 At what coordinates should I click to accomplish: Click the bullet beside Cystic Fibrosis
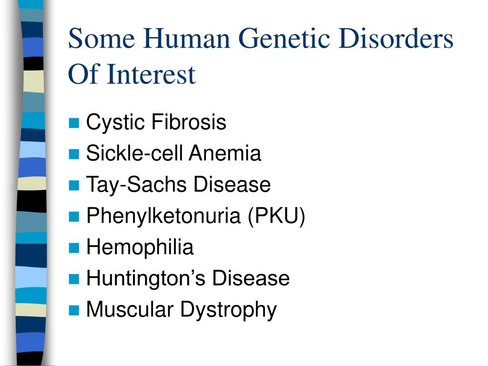point(74,123)
